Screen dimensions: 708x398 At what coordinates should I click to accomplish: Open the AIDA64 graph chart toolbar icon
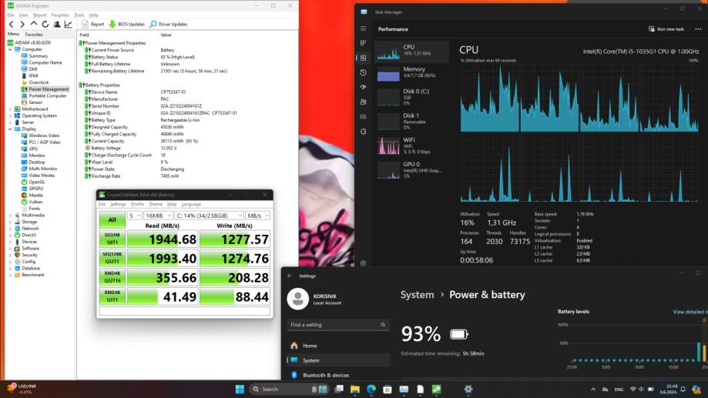click(69, 25)
